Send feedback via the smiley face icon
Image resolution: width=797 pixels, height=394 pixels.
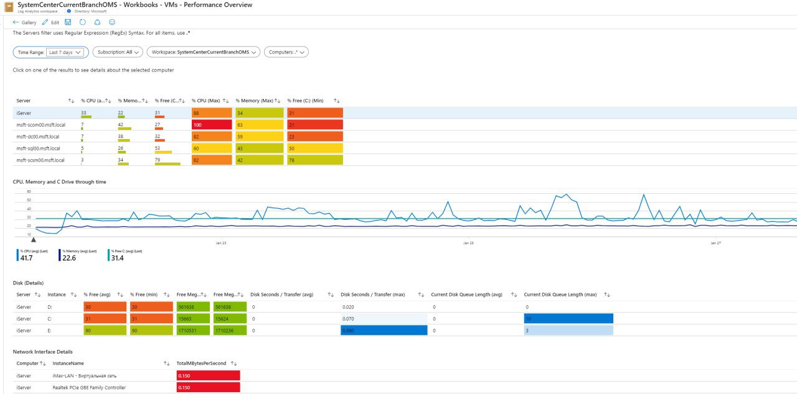tap(112, 22)
